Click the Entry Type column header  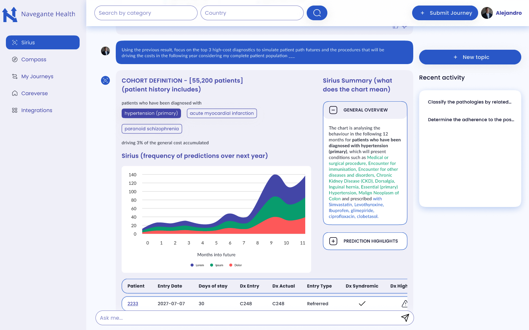point(319,286)
